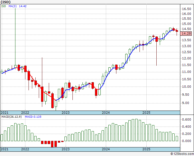Click the 11.50 price axis label
The image size is (194, 156).
pyautogui.click(x=187, y=65)
